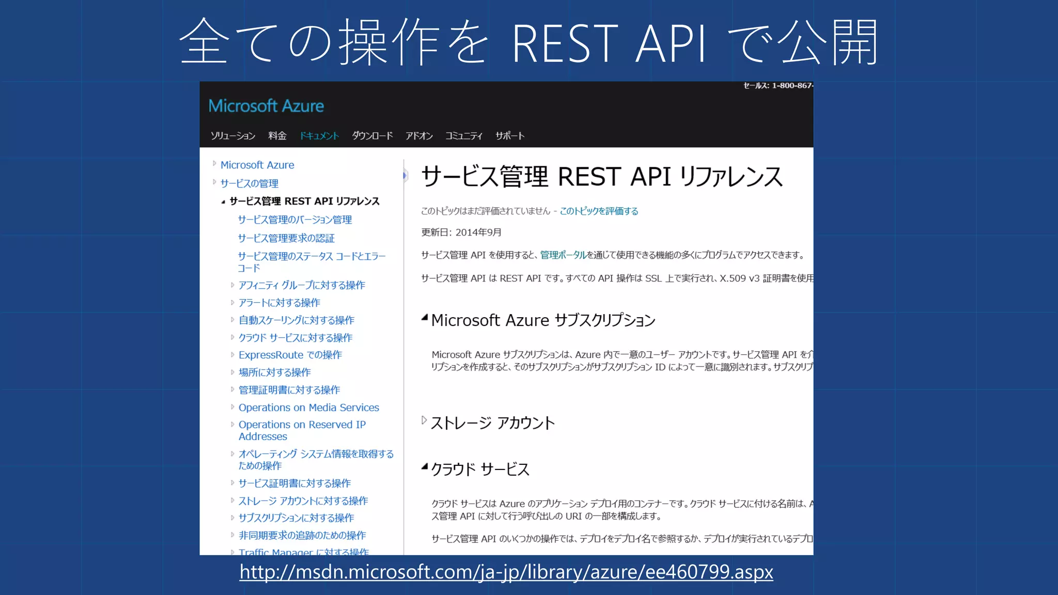Open the サポート menu item
This screenshot has height=595, width=1058.
coord(510,136)
